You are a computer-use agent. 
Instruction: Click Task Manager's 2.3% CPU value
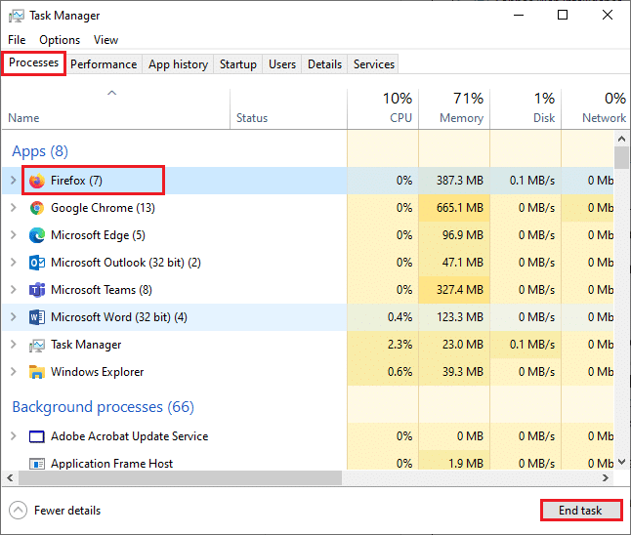tap(400, 345)
